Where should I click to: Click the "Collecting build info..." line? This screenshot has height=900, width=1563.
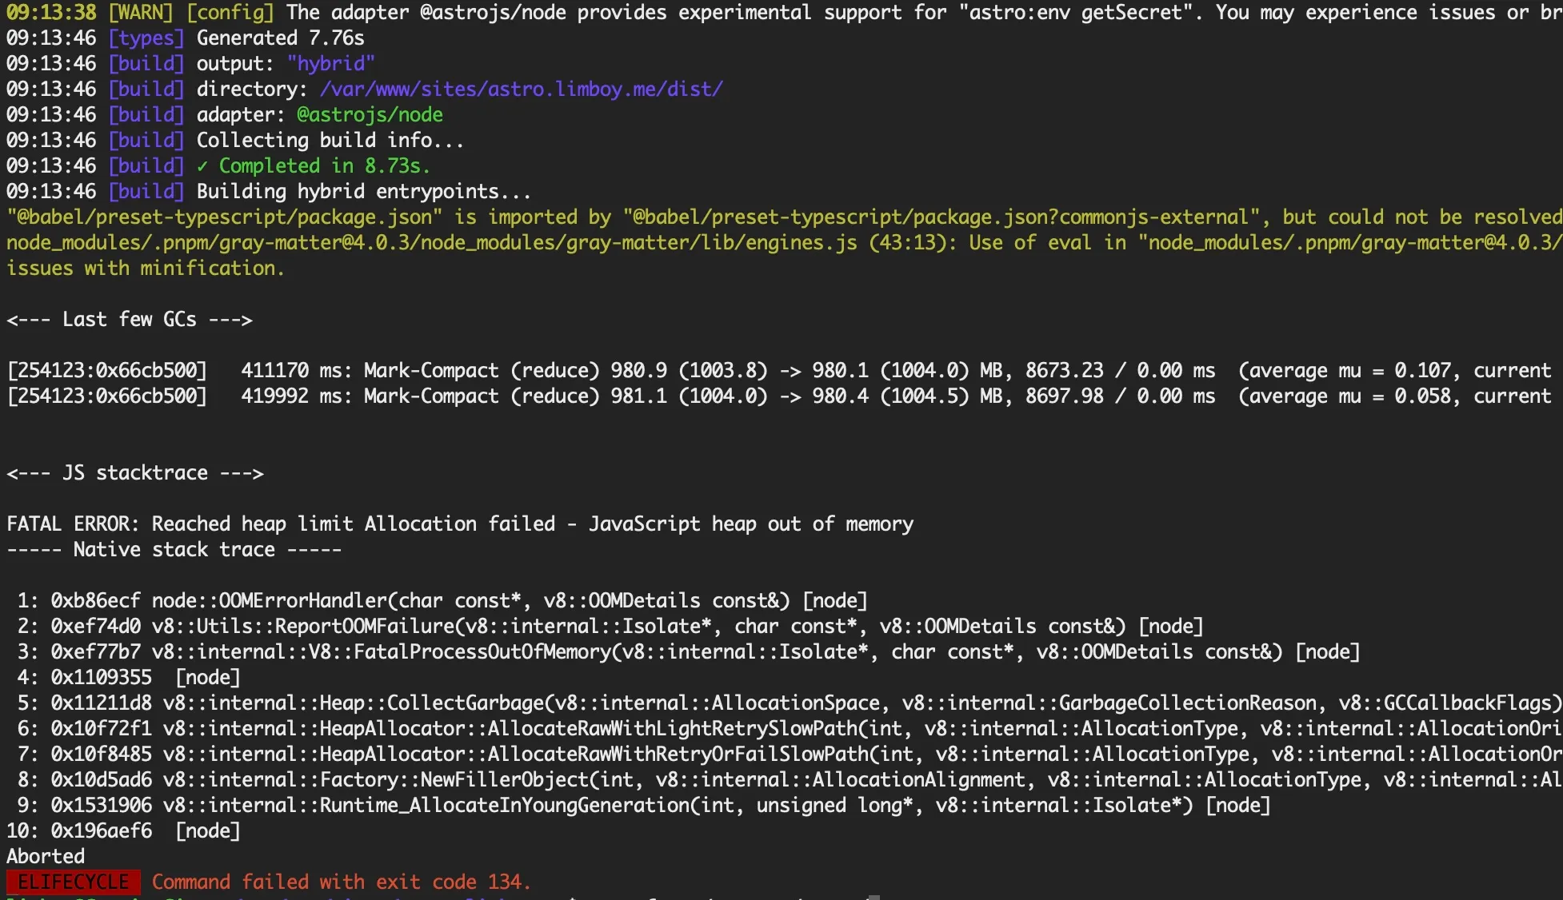[330, 140]
